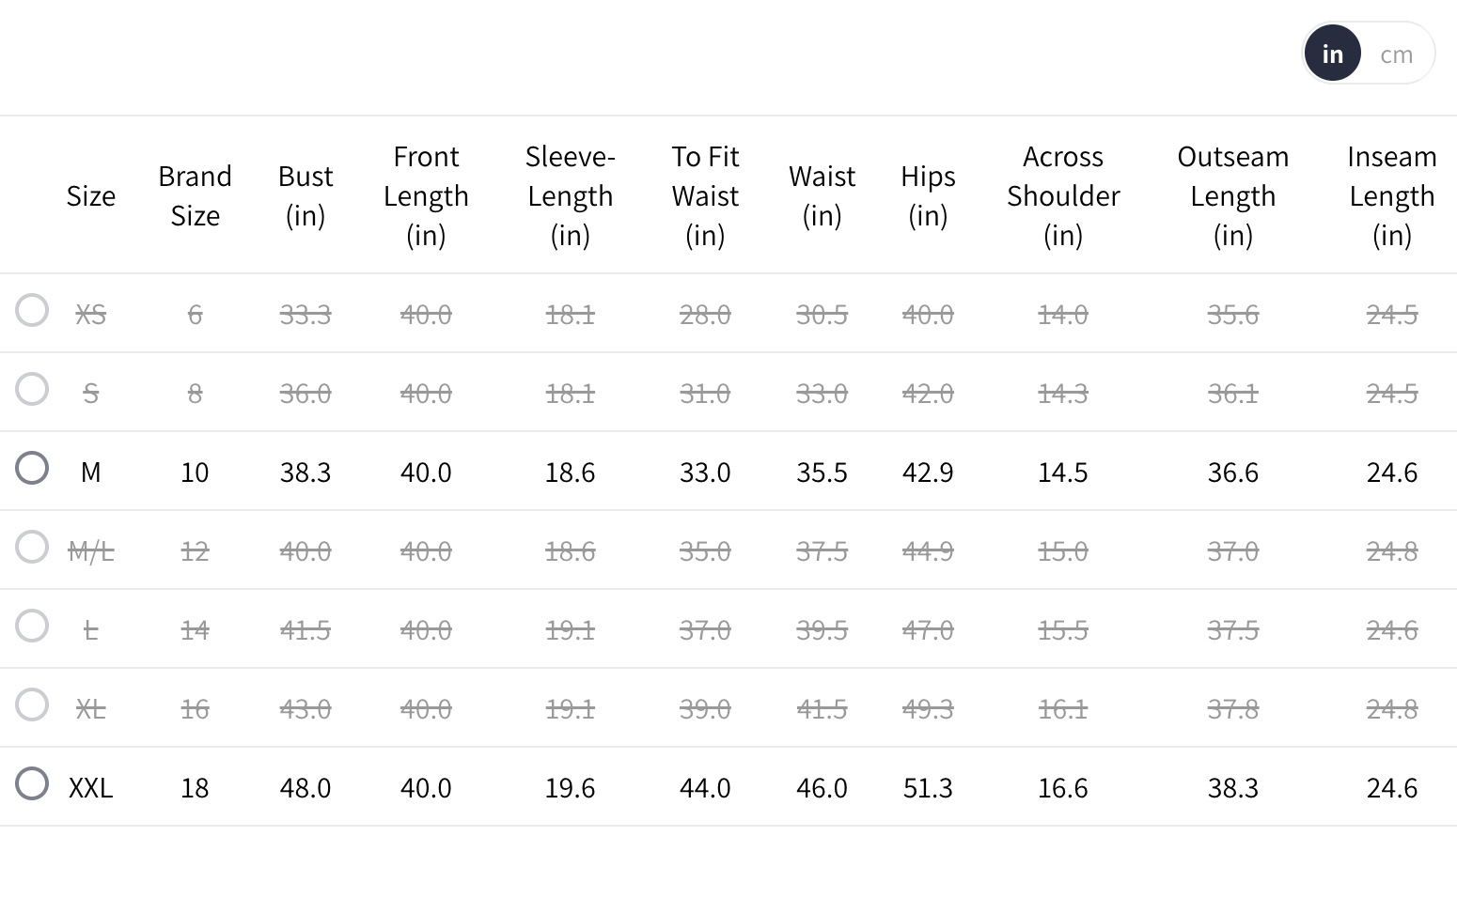This screenshot has width=1457, height=898.
Task: Click the Inseam Length column header
Action: coord(1391,195)
